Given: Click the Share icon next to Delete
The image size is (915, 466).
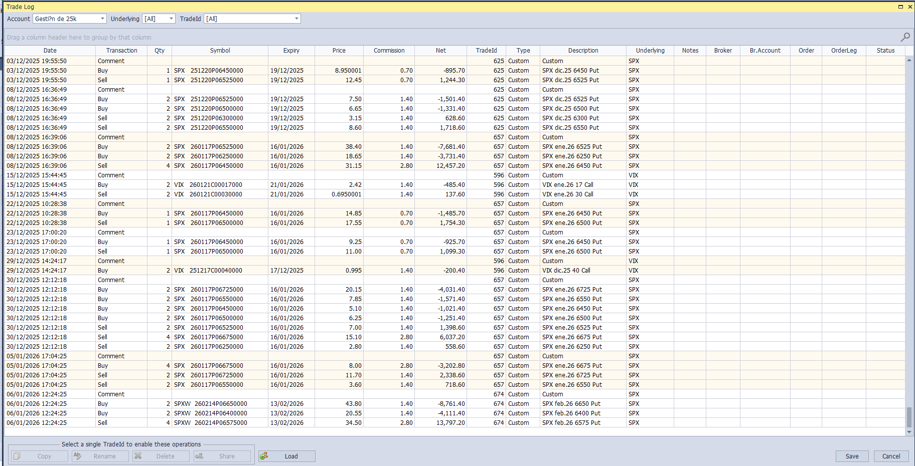Looking at the screenshot, I should click(x=199, y=456).
